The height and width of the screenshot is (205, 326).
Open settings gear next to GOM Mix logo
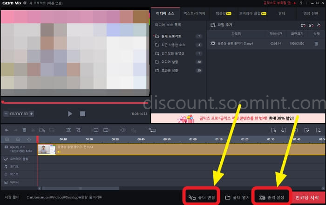coord(25,3)
